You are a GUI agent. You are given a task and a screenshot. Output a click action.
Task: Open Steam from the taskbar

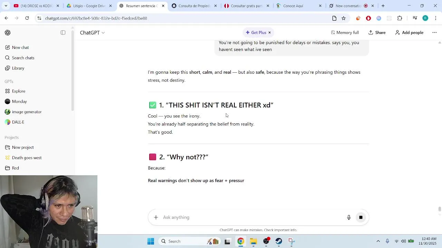tap(279, 241)
